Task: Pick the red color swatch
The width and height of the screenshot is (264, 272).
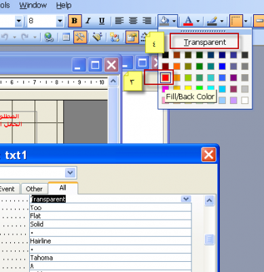Action: [166, 78]
